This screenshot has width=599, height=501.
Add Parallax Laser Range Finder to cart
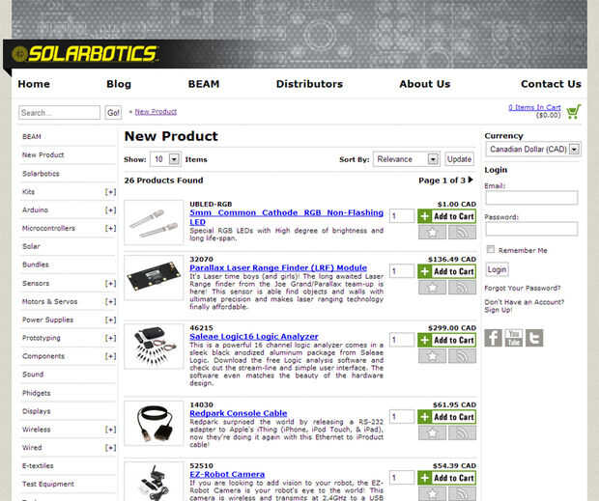coord(447,271)
